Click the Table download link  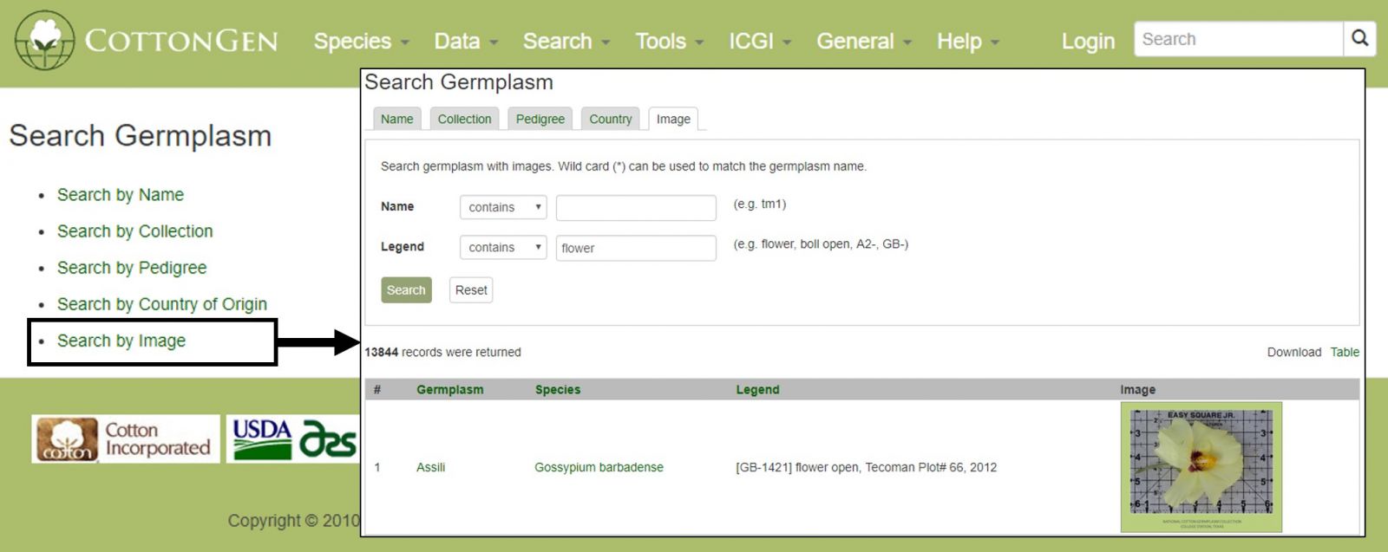[x=1345, y=352]
